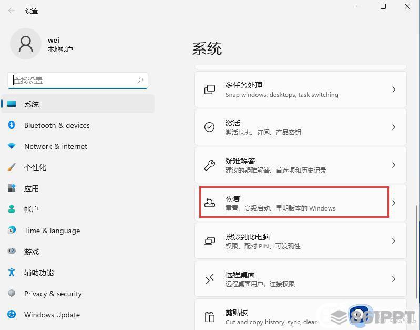
Task: Maximize the Settings window
Action: click(x=383, y=6)
